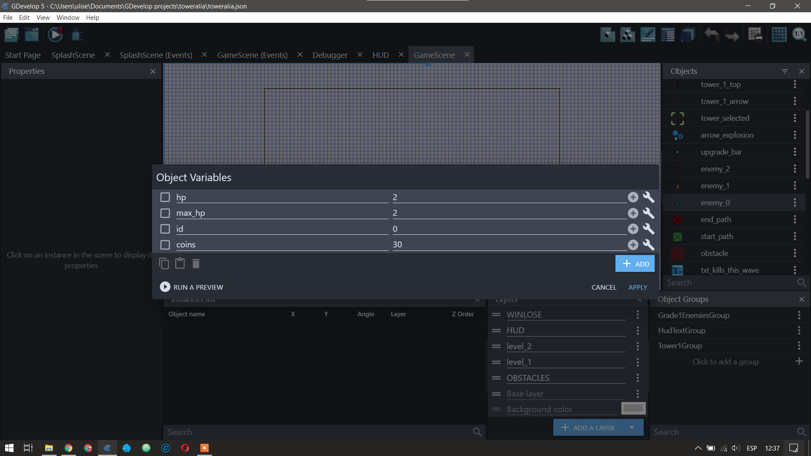Open the properties panel toolbar icon
811x456 pixels.
(x=648, y=35)
